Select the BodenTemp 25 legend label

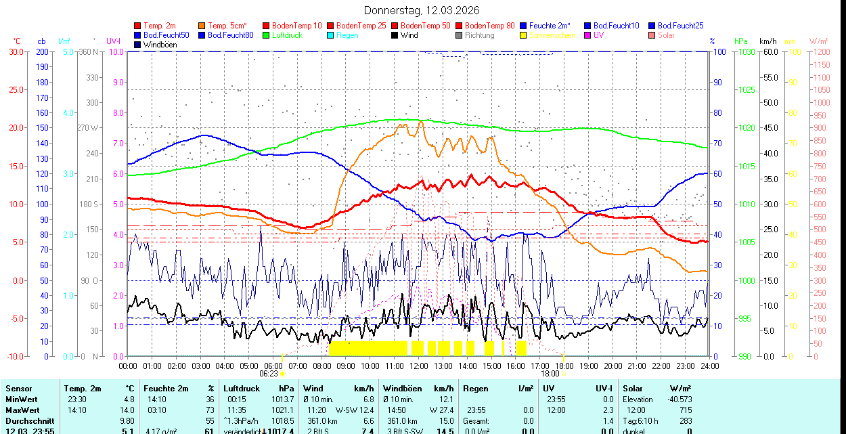pyautogui.click(x=361, y=26)
